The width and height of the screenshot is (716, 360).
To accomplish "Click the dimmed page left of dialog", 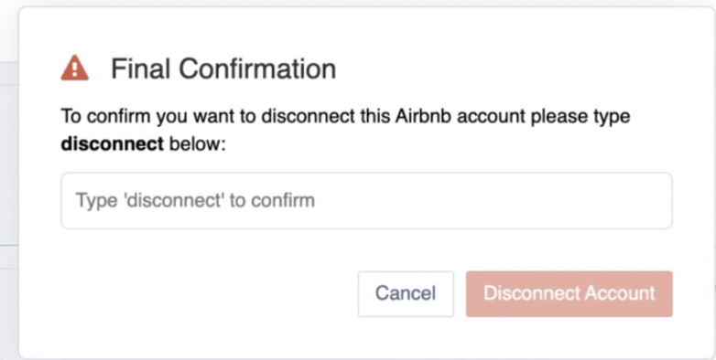I will pyautogui.click(x=8, y=182).
